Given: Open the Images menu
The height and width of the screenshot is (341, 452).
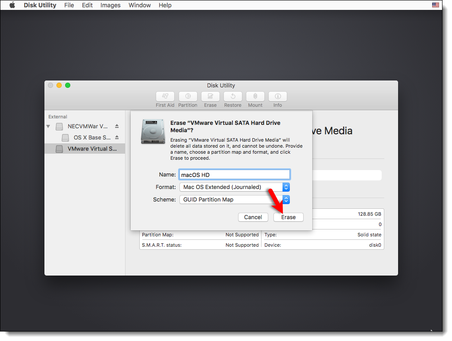Looking at the screenshot, I should (110, 5).
